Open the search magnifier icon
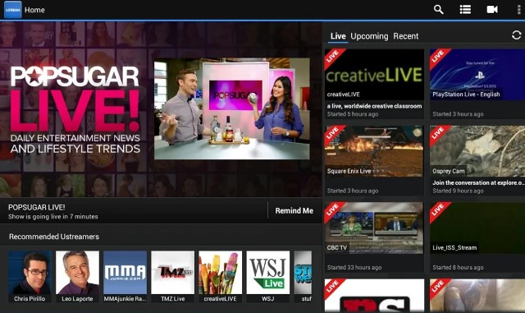 pos(438,9)
